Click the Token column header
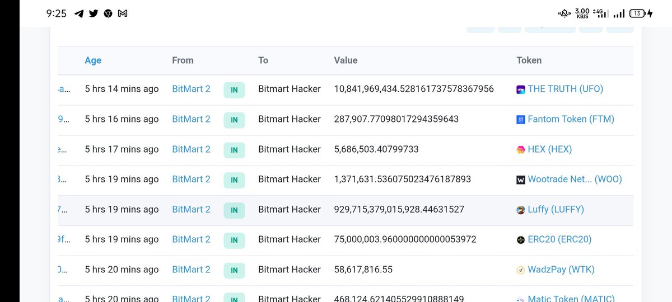 click(529, 60)
